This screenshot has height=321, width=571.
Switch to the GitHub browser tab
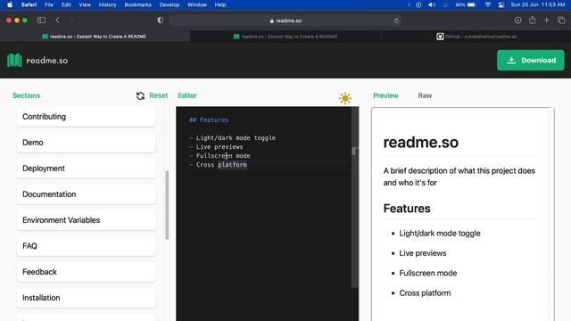click(476, 37)
